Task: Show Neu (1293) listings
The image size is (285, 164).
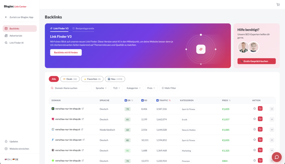Action: tap(115, 79)
